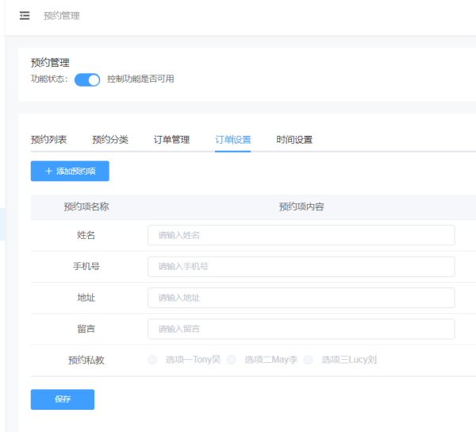
Task: Go to the 订单管理 tab
Action: [171, 140]
